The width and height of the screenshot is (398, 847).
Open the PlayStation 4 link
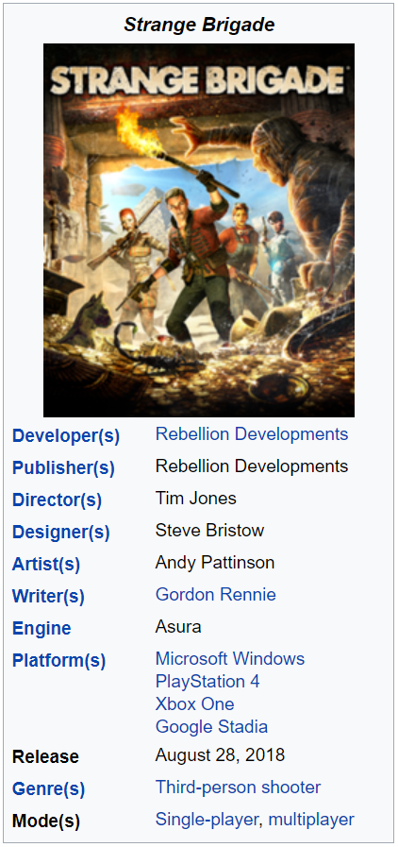click(207, 682)
